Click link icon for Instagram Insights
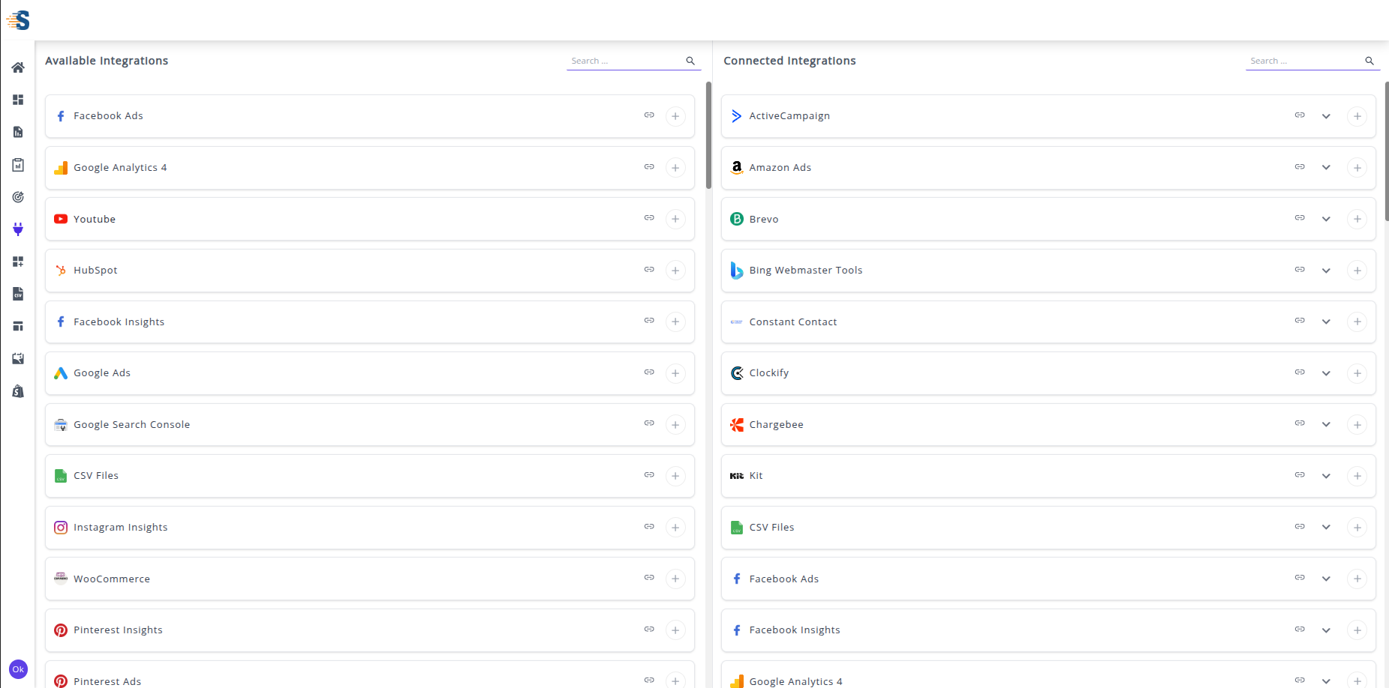 point(649,527)
